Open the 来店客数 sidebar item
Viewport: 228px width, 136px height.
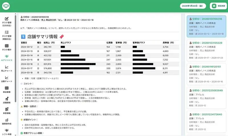click(7, 90)
